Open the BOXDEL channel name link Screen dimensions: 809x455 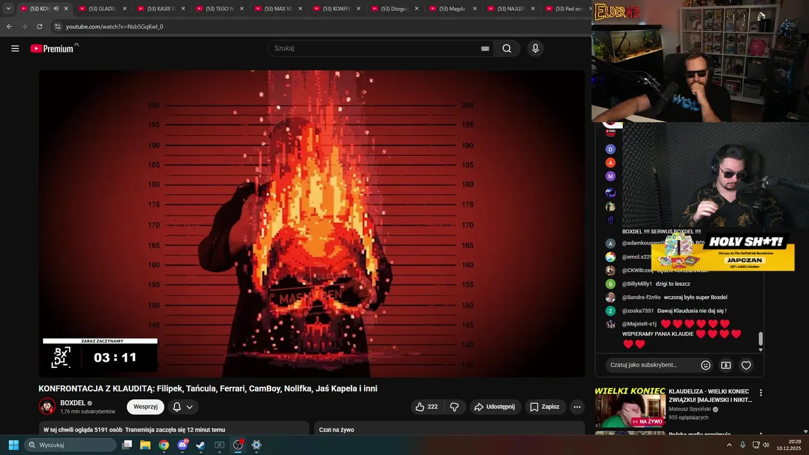point(73,403)
